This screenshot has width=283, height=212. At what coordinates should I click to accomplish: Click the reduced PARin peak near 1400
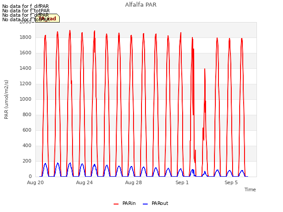pos(205,69)
